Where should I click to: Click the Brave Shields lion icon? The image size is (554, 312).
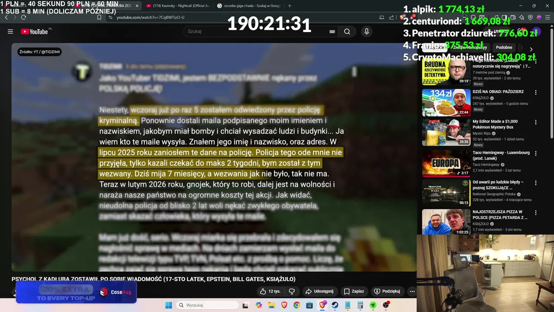402,17
